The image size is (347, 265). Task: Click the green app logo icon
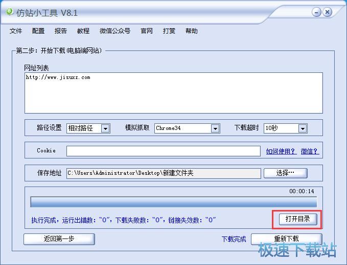[x=10, y=12]
